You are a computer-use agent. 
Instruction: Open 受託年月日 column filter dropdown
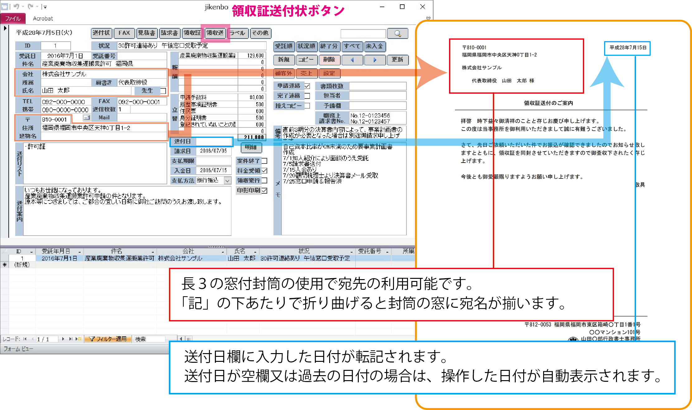coord(80,251)
